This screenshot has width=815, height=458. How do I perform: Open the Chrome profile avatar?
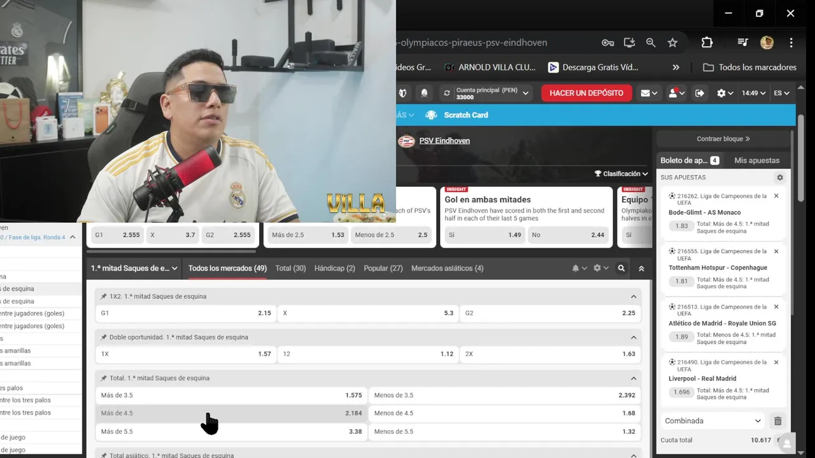coord(767,43)
